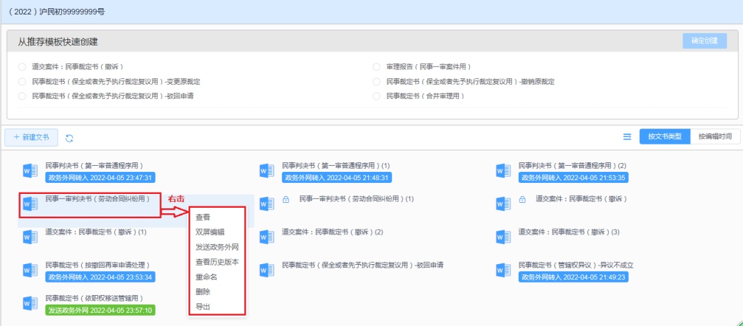Click Word icon of 民事判决书（第一审普通程序用）(1)
This screenshot has height=326, width=743.
click(x=267, y=171)
